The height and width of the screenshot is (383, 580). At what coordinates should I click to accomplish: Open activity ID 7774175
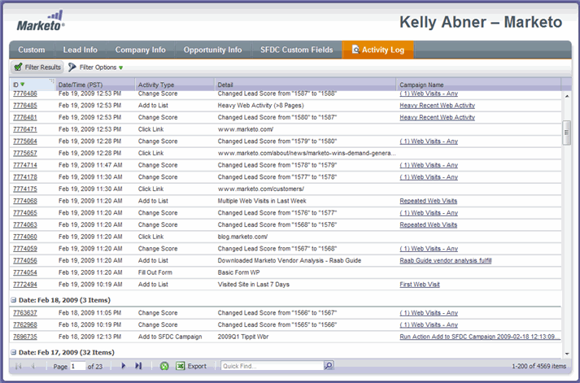[25, 189]
